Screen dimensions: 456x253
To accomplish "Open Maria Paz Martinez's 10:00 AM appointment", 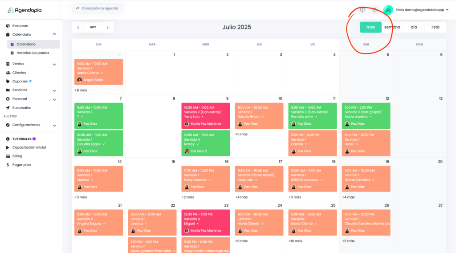I will coord(206,116).
